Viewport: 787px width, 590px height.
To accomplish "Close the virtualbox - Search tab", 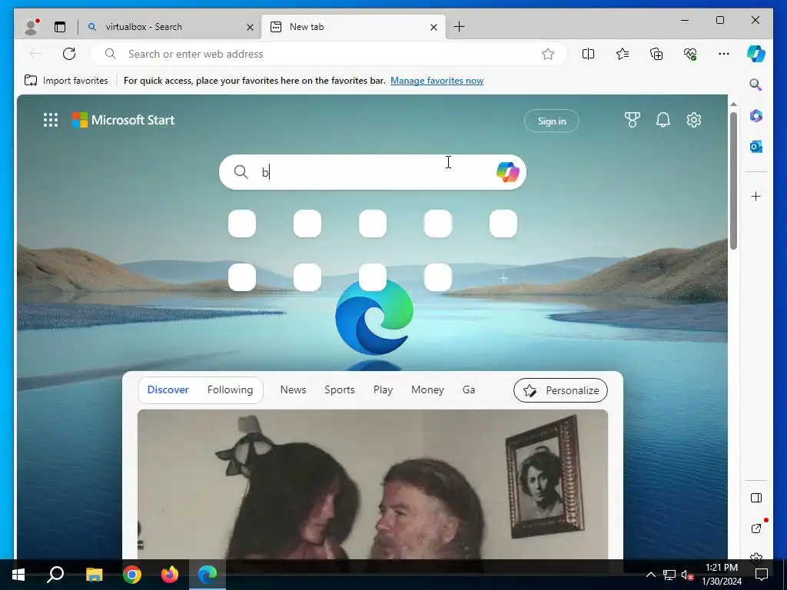I will [250, 27].
